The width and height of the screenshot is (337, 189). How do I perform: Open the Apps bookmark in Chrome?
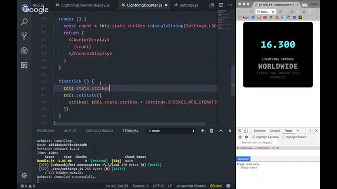click(244, 17)
